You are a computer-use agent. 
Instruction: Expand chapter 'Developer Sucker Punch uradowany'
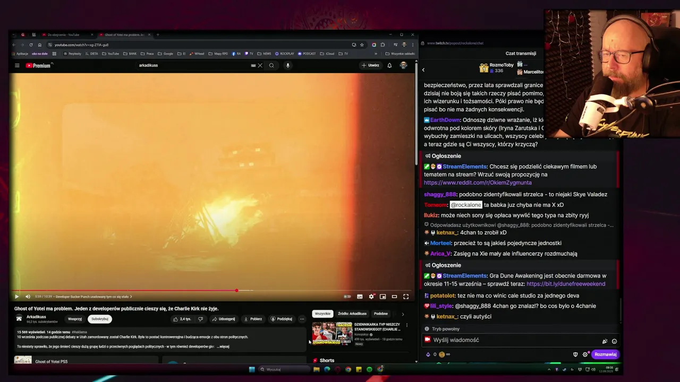point(93,297)
